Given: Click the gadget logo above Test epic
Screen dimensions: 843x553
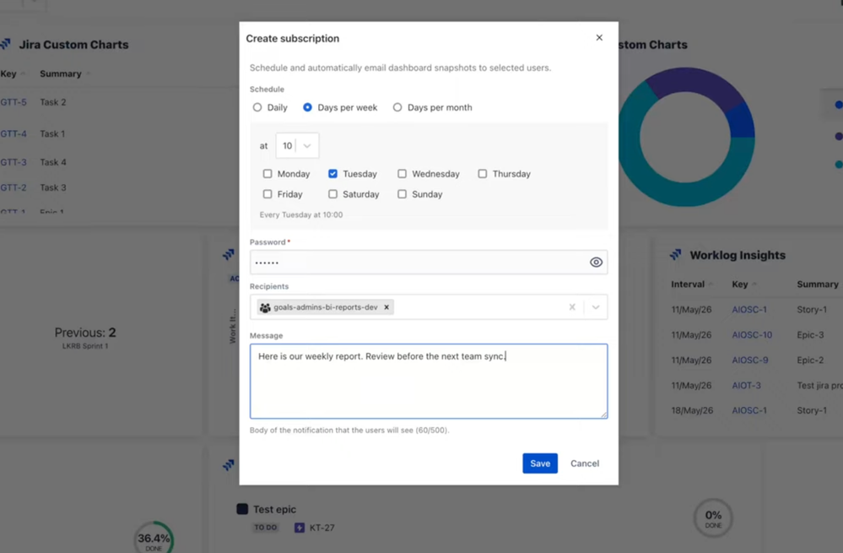Looking at the screenshot, I should click(229, 464).
